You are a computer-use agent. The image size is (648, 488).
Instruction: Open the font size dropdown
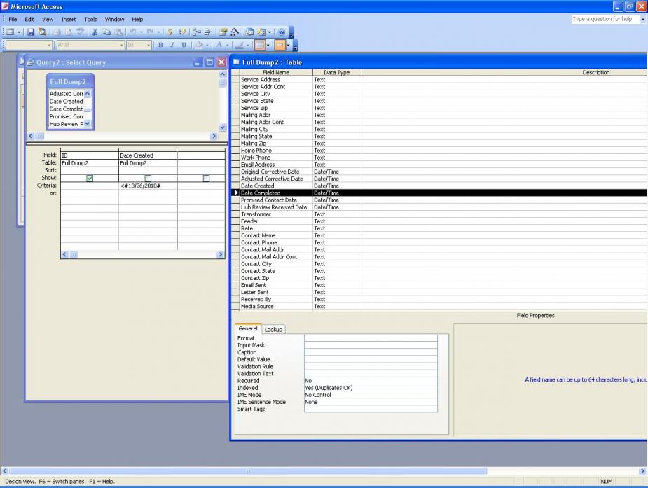[x=149, y=46]
